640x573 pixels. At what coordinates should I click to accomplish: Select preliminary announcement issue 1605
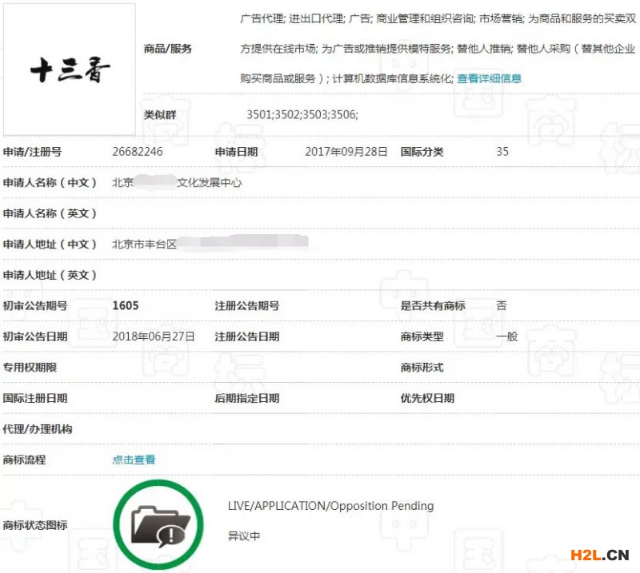pos(126,305)
